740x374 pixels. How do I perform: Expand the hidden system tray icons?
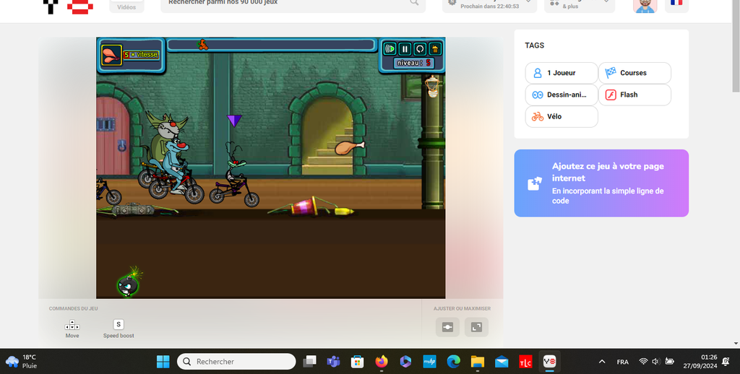coord(602,361)
